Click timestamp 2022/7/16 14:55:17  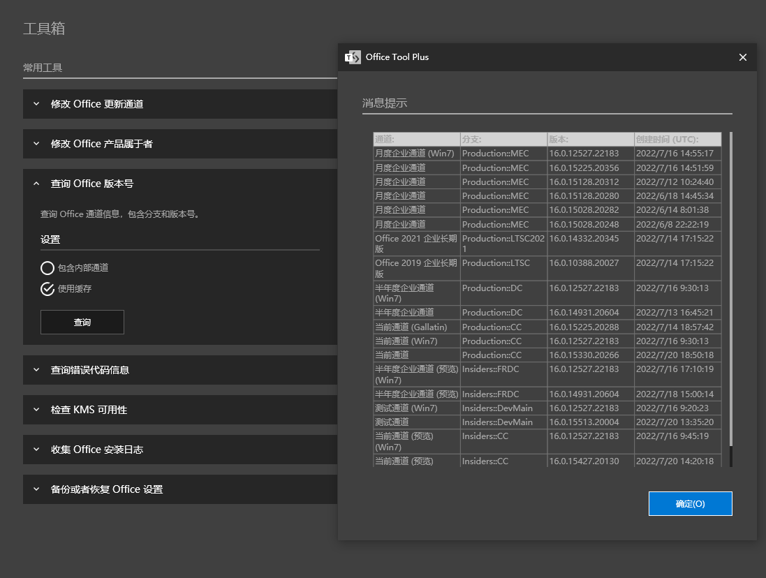678,154
